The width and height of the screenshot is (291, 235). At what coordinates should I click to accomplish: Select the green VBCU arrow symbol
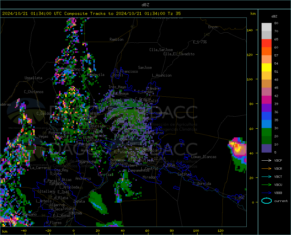[x=266, y=185]
